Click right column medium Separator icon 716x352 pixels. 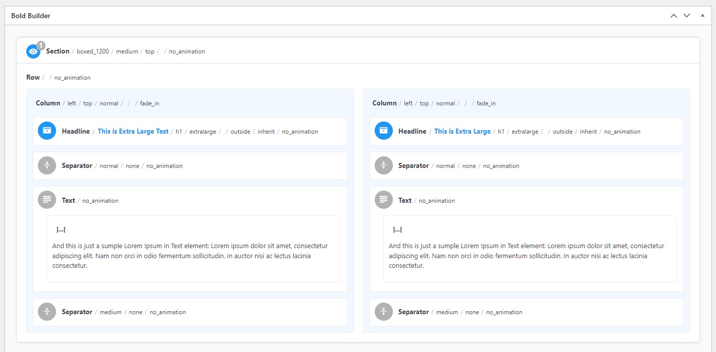pyautogui.click(x=384, y=312)
